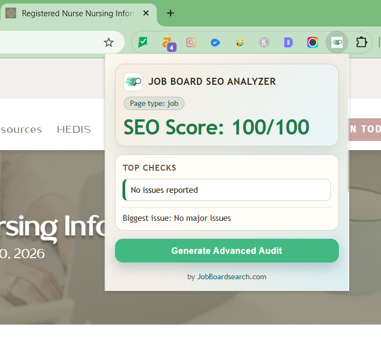Image resolution: width=381 pixels, height=337 pixels.
Task: Open the blue verified checkmark extension
Action: [x=215, y=43]
